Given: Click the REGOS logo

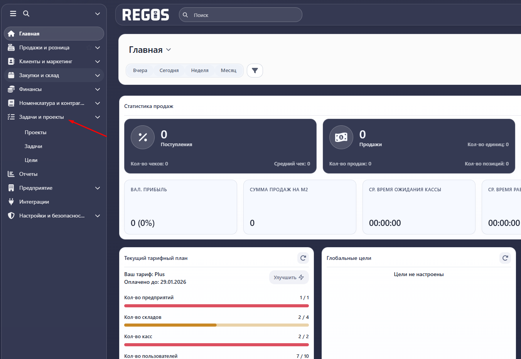Looking at the screenshot, I should click(146, 15).
